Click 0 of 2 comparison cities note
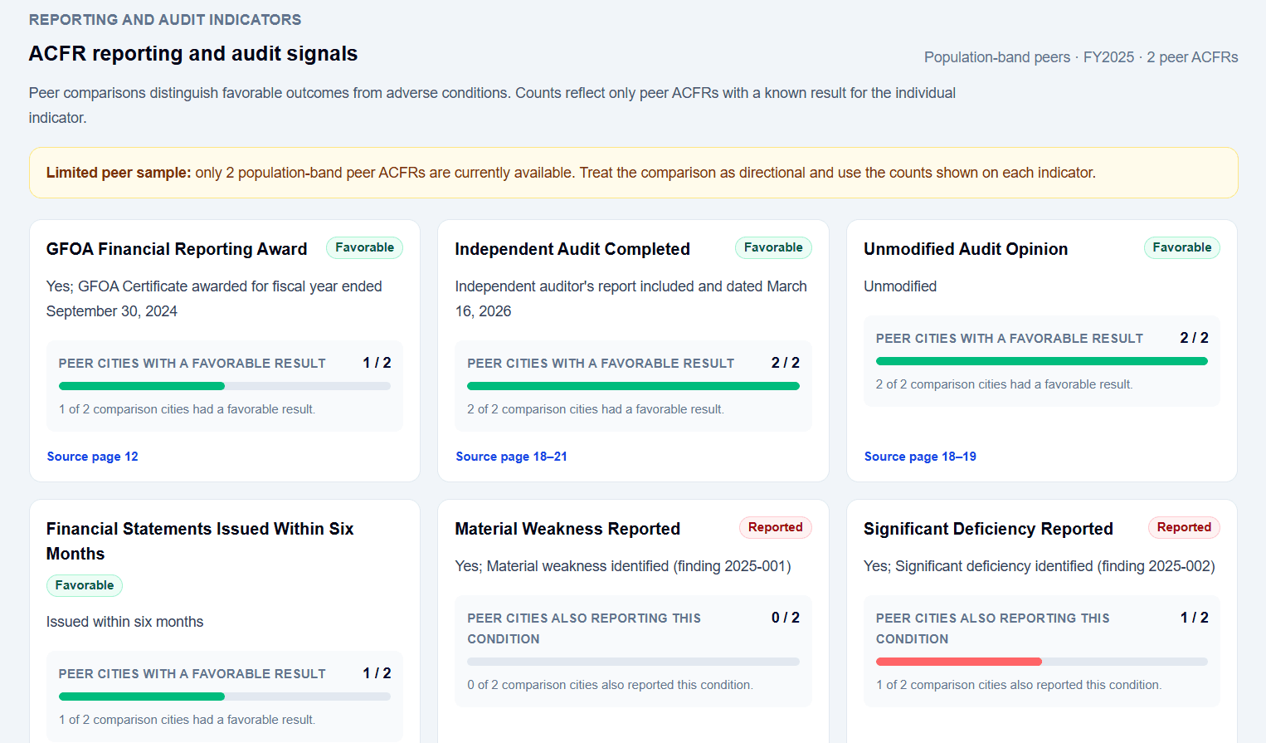 tap(610, 685)
